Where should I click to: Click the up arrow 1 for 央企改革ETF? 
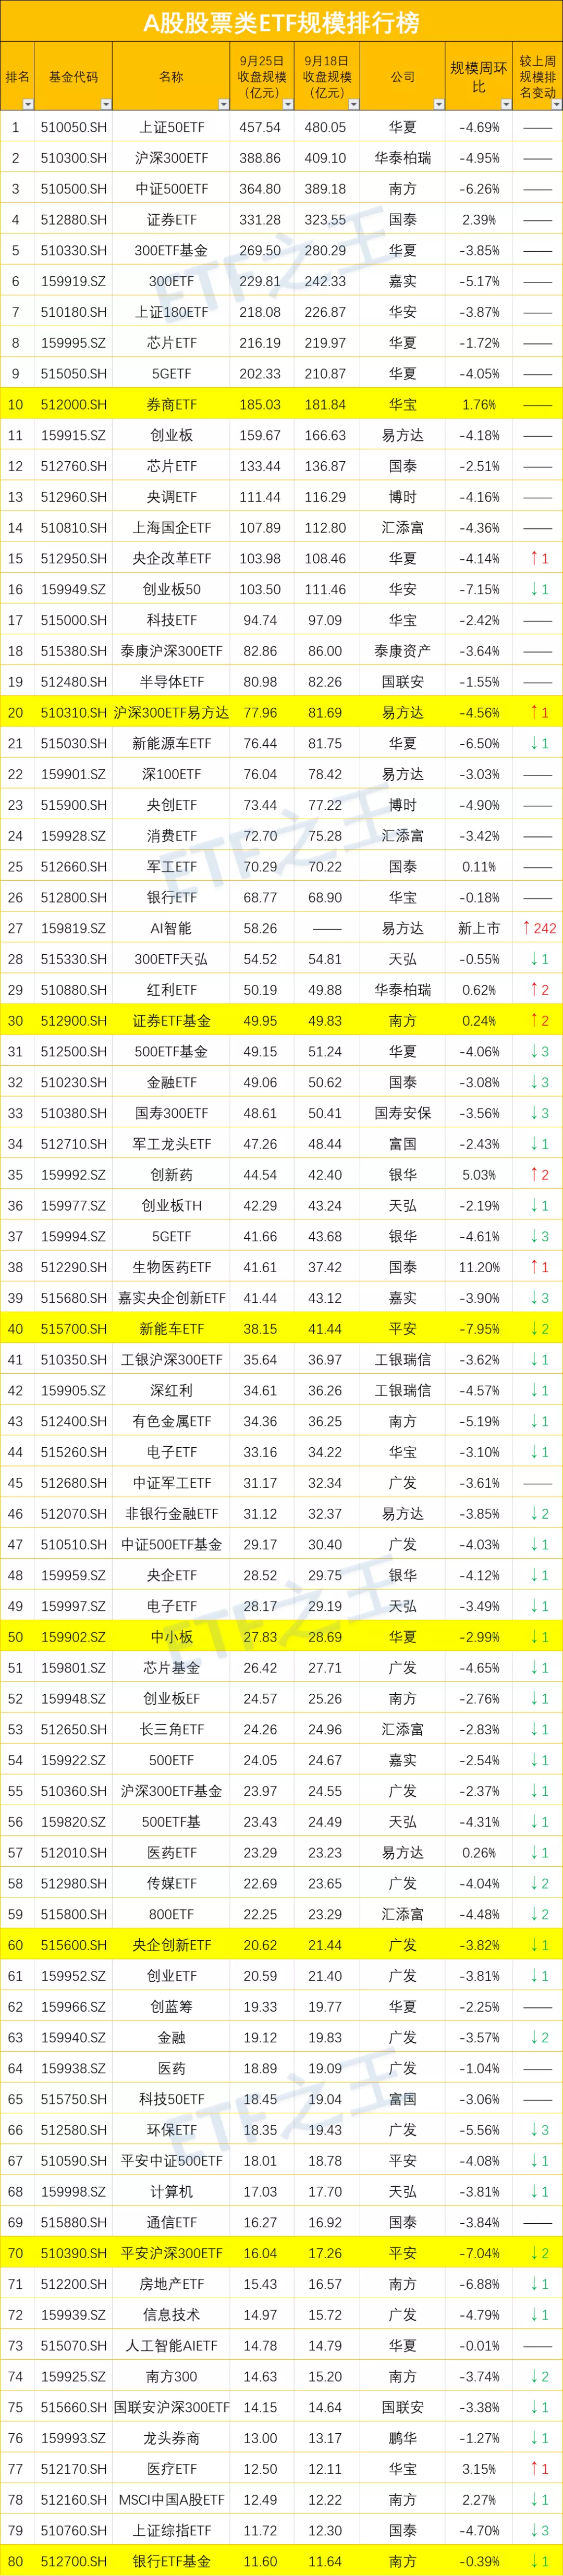[539, 558]
